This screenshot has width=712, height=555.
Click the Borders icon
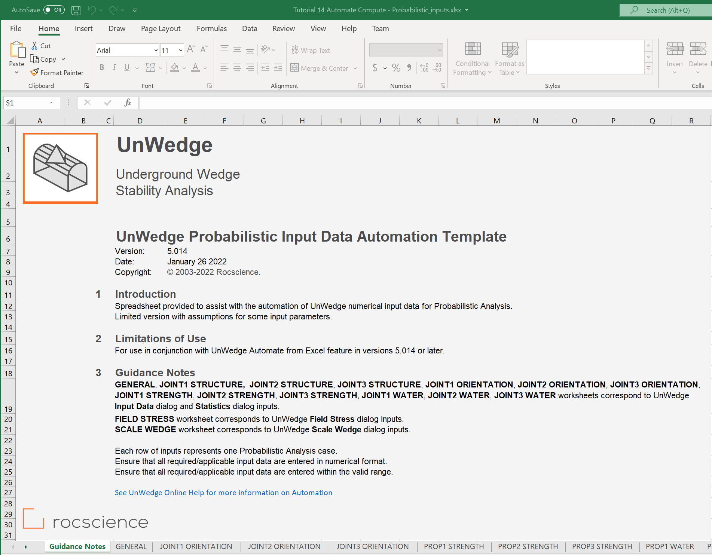150,68
